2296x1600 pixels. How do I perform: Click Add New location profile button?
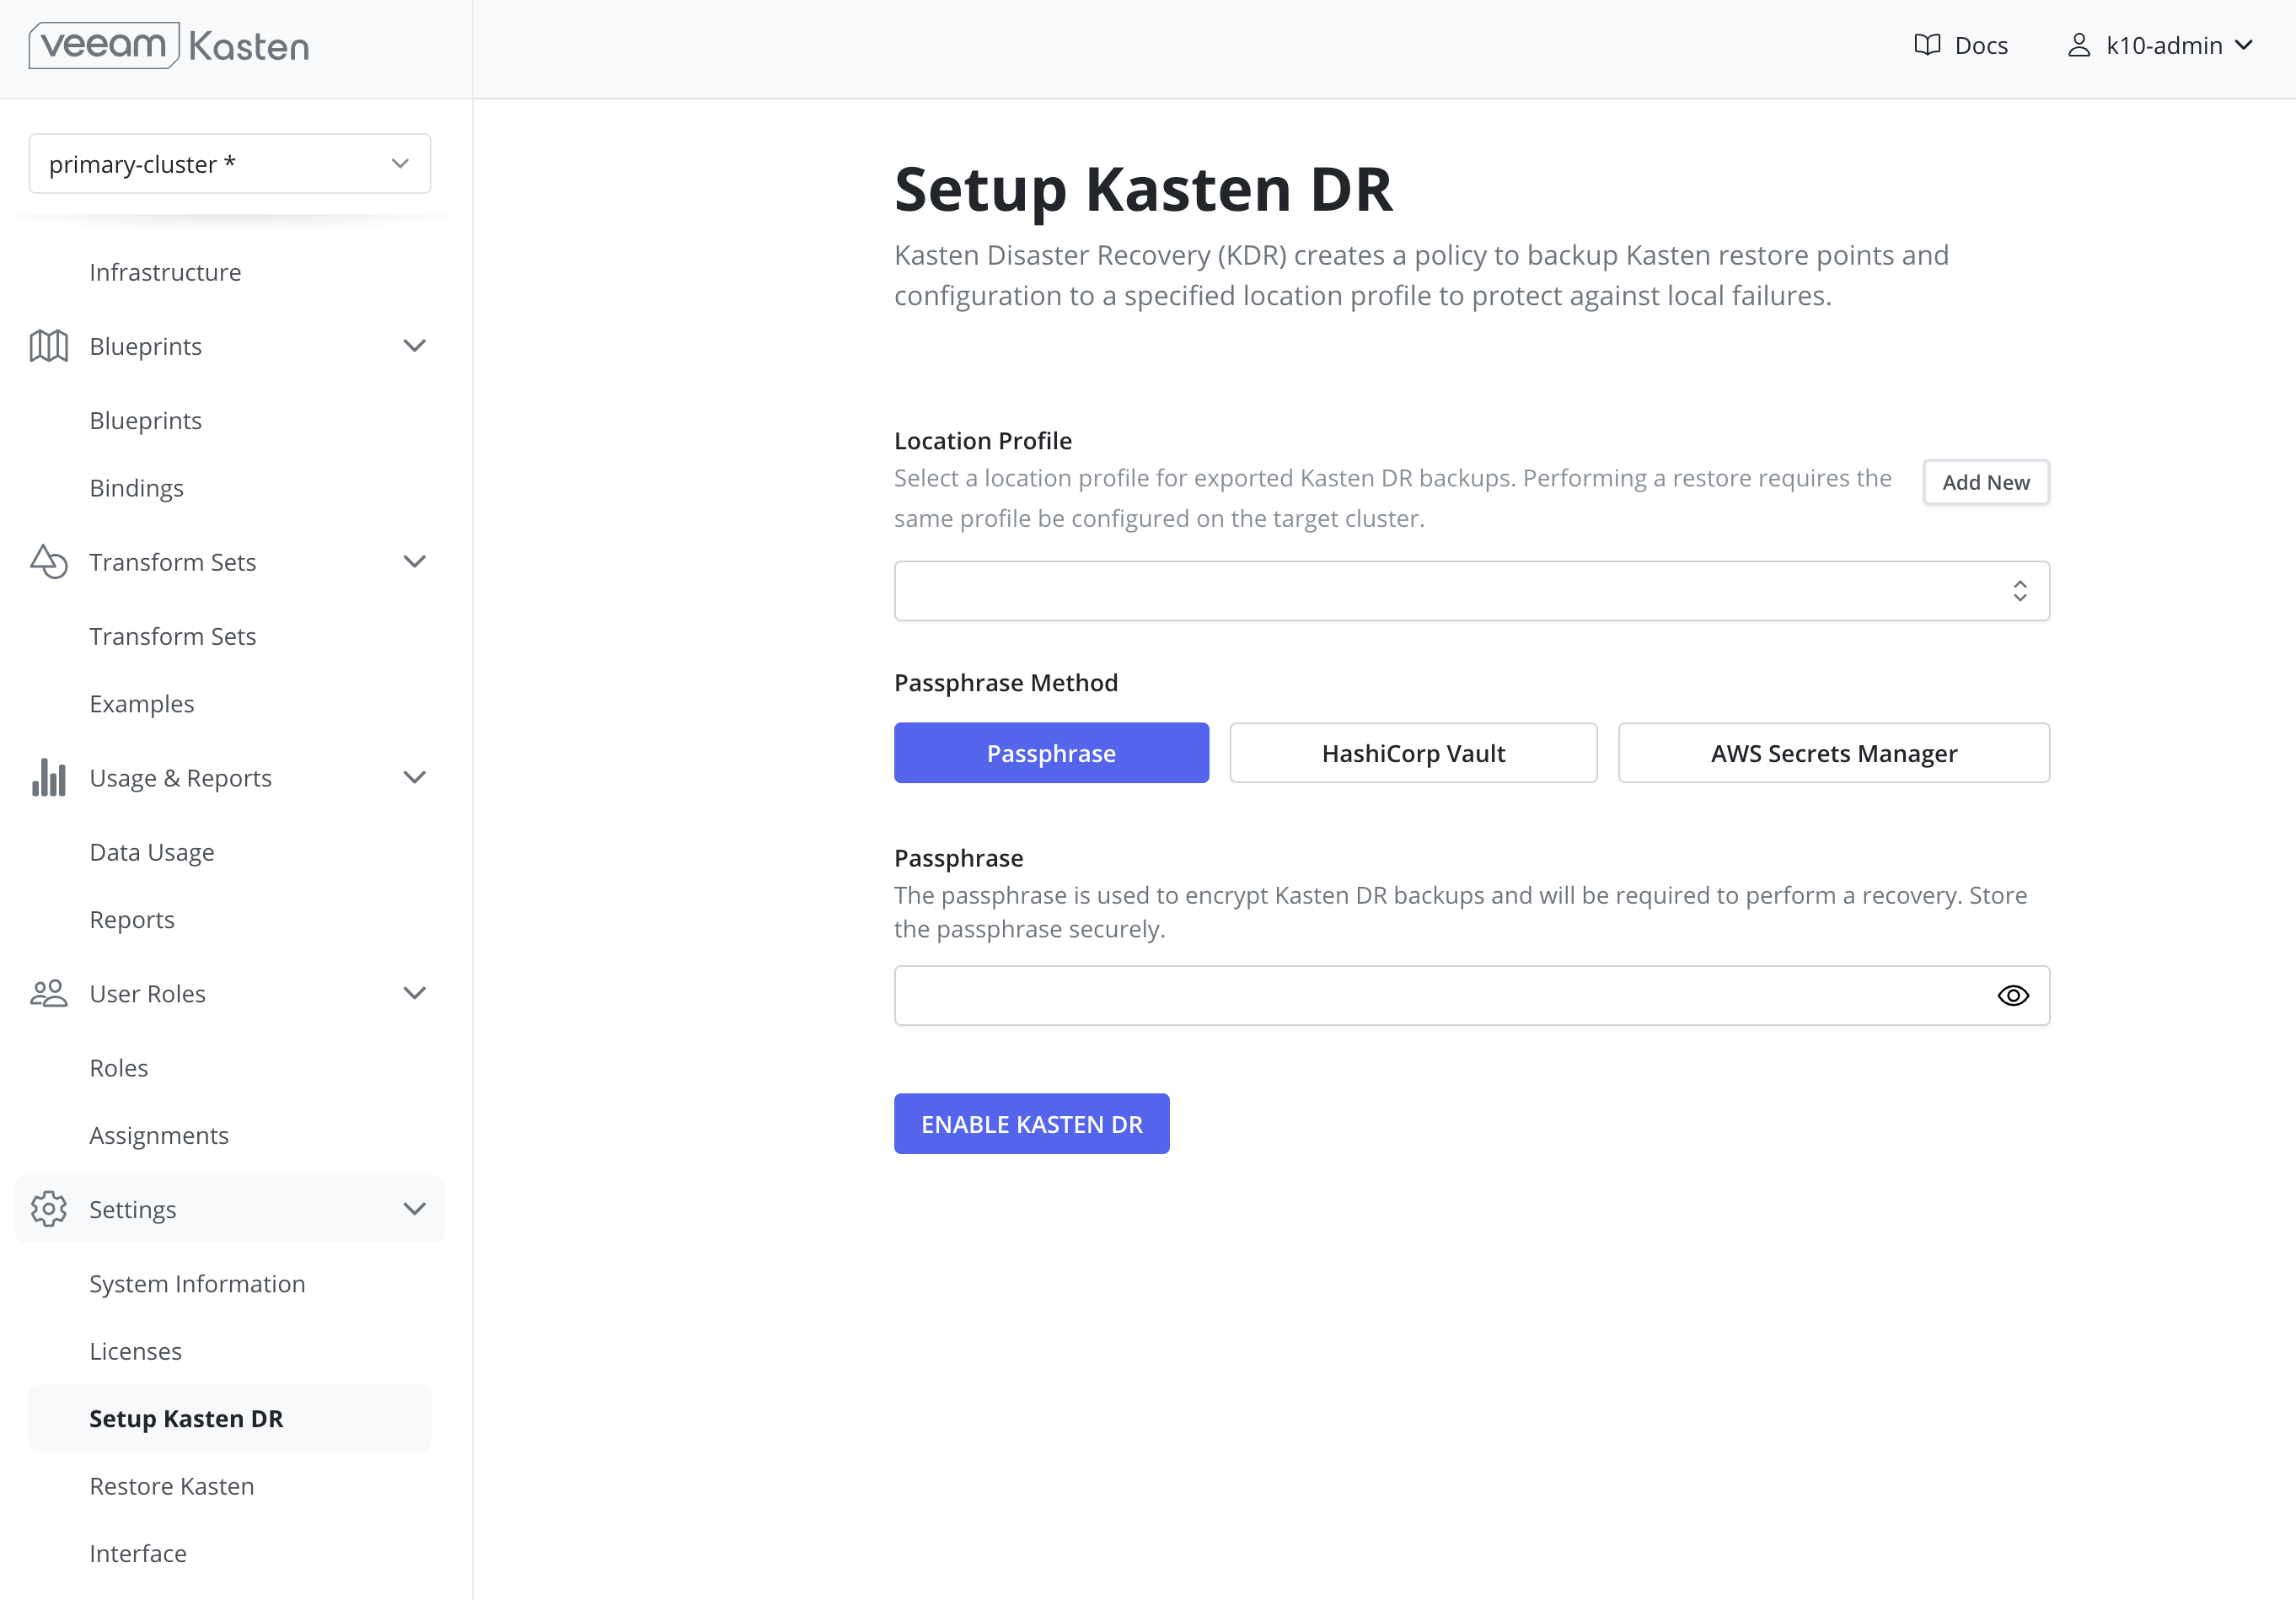1985,482
